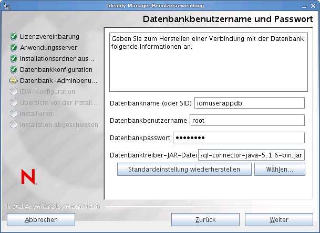Screen dimensions: 320x233
Task: Focus the Datenbankbenutzername field containing root
Action: [x=247, y=121]
